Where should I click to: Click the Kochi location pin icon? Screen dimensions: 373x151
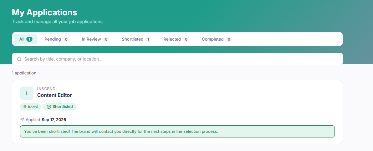pyautogui.click(x=25, y=107)
